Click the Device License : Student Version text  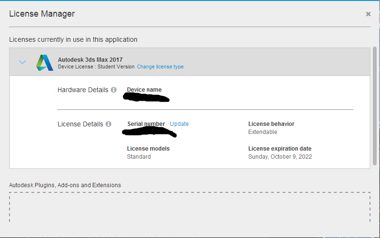click(x=97, y=67)
